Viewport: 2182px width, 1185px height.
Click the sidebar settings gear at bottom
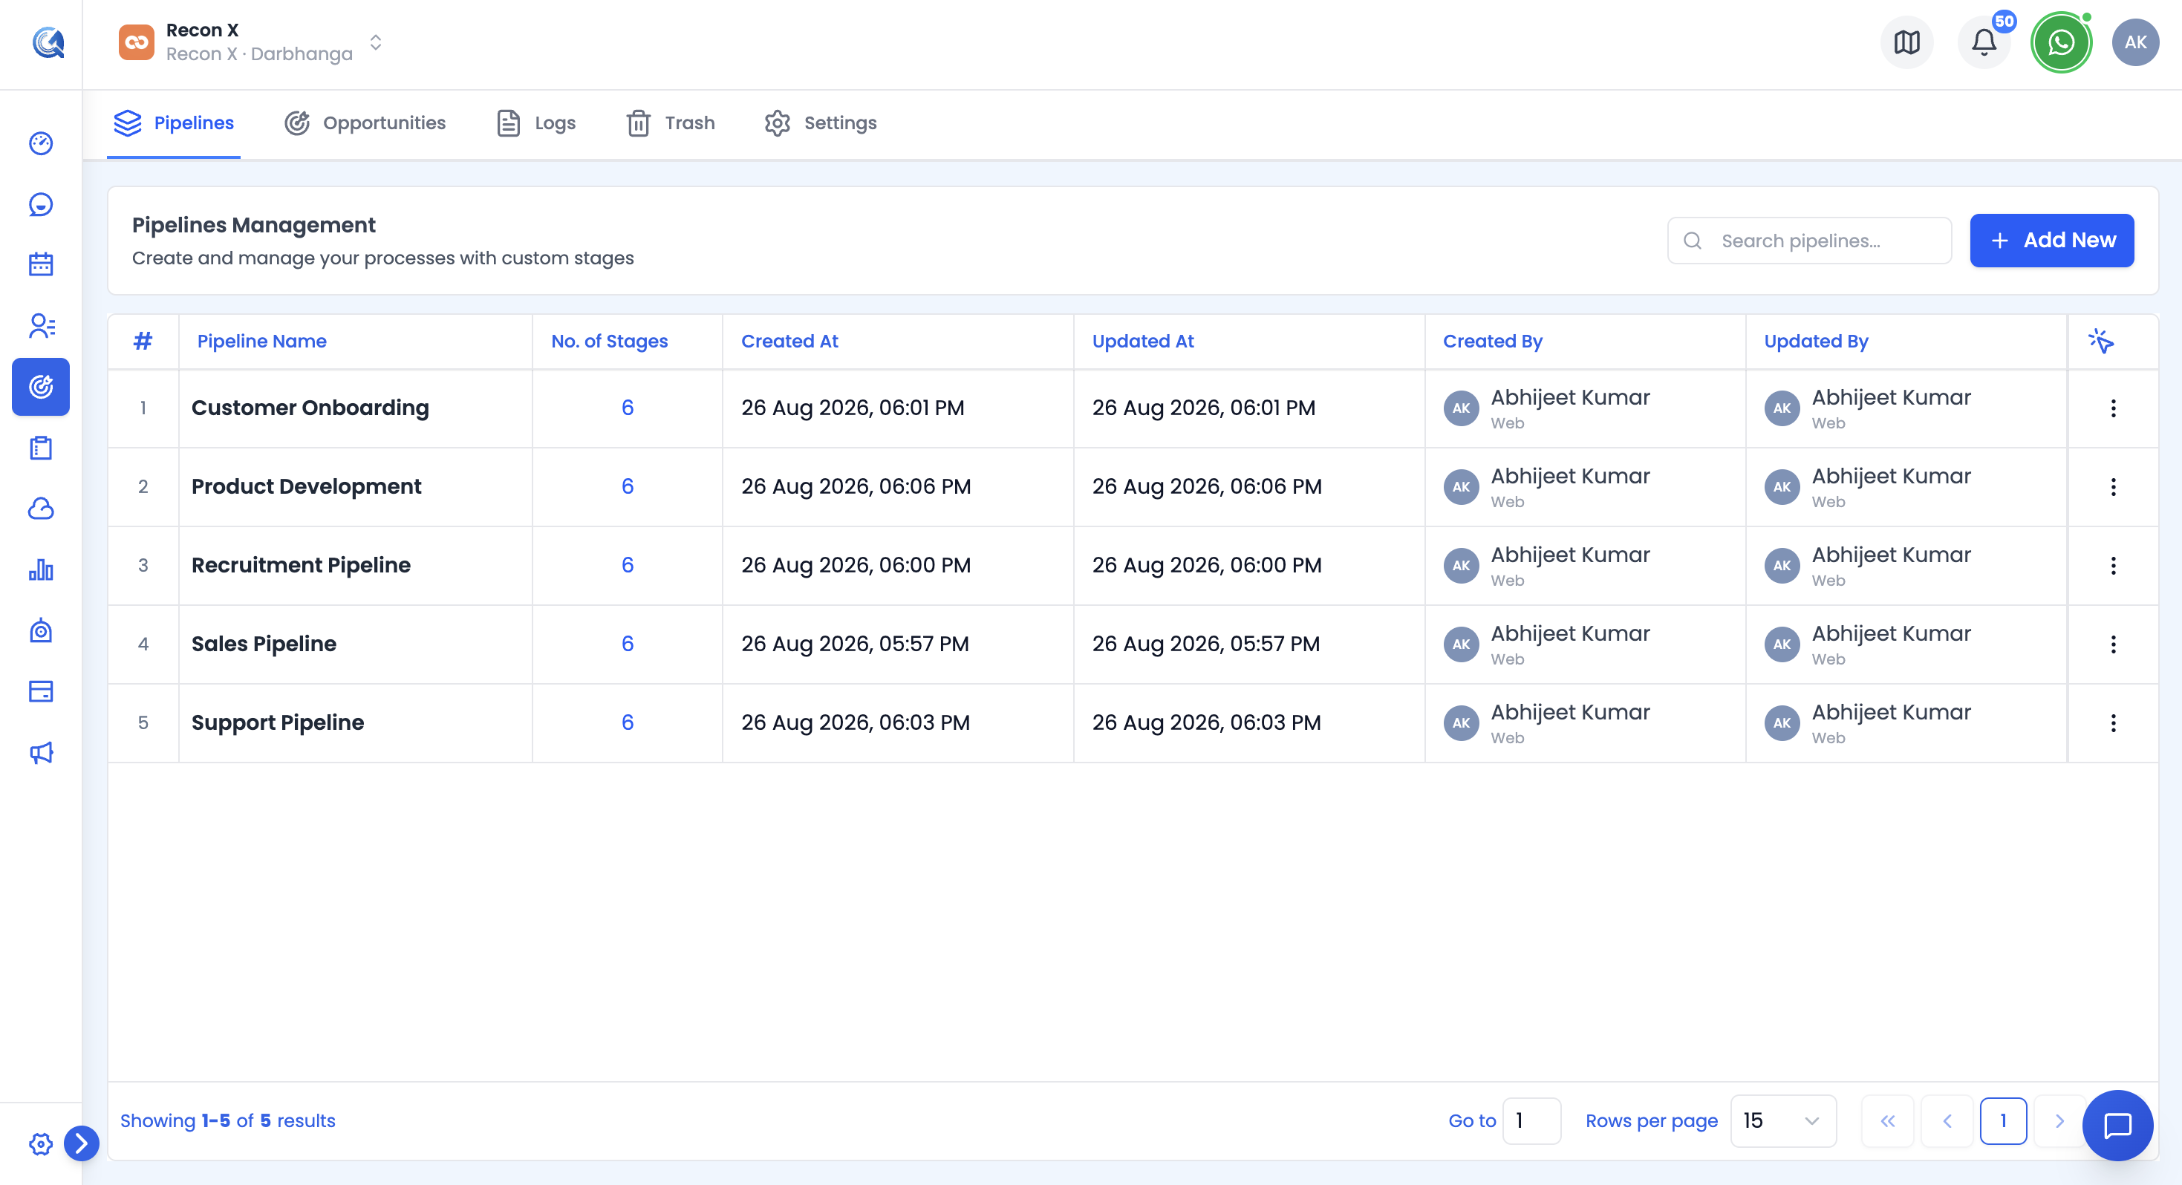tap(41, 1143)
